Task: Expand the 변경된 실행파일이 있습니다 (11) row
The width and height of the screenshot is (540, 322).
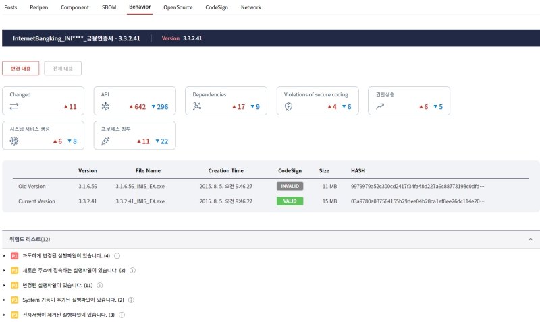Action: tap(4, 285)
